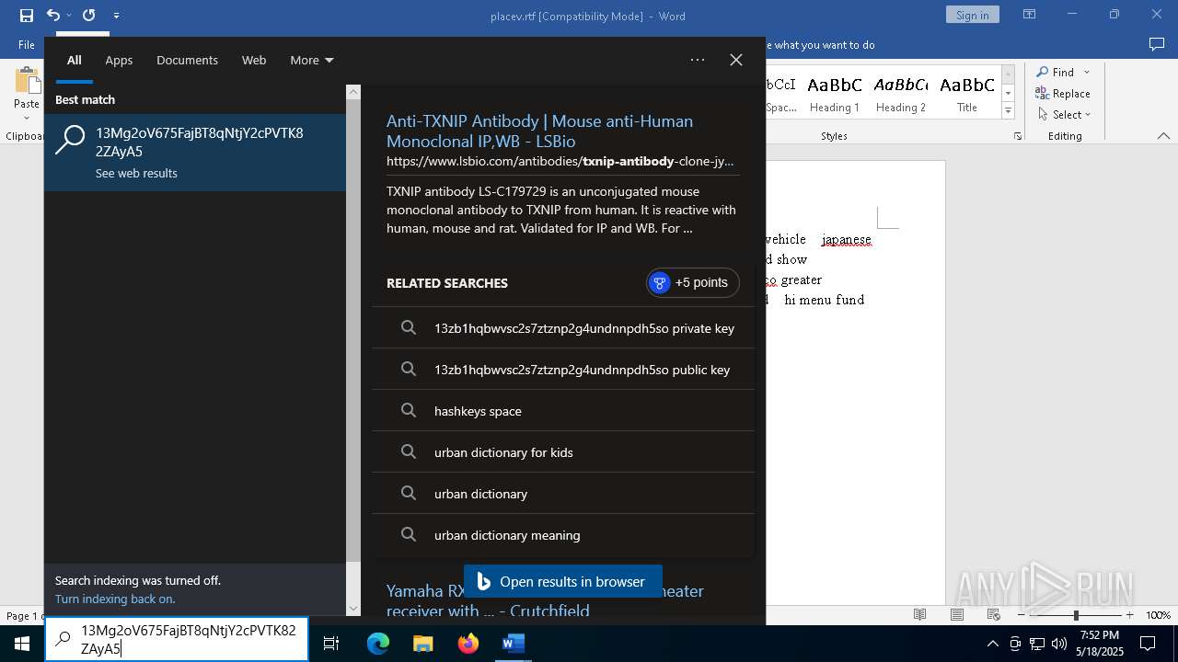Click Find in the Editing group

(1055, 72)
